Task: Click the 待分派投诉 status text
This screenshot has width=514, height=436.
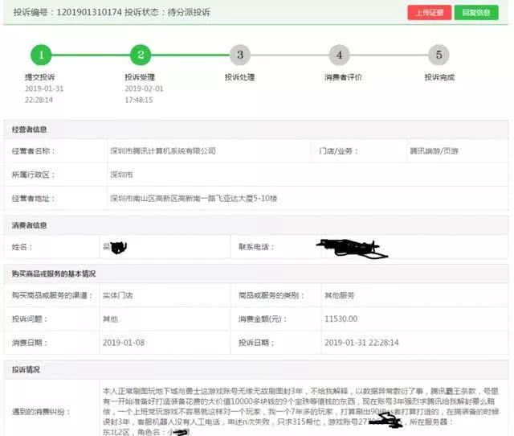Action: tap(189, 13)
